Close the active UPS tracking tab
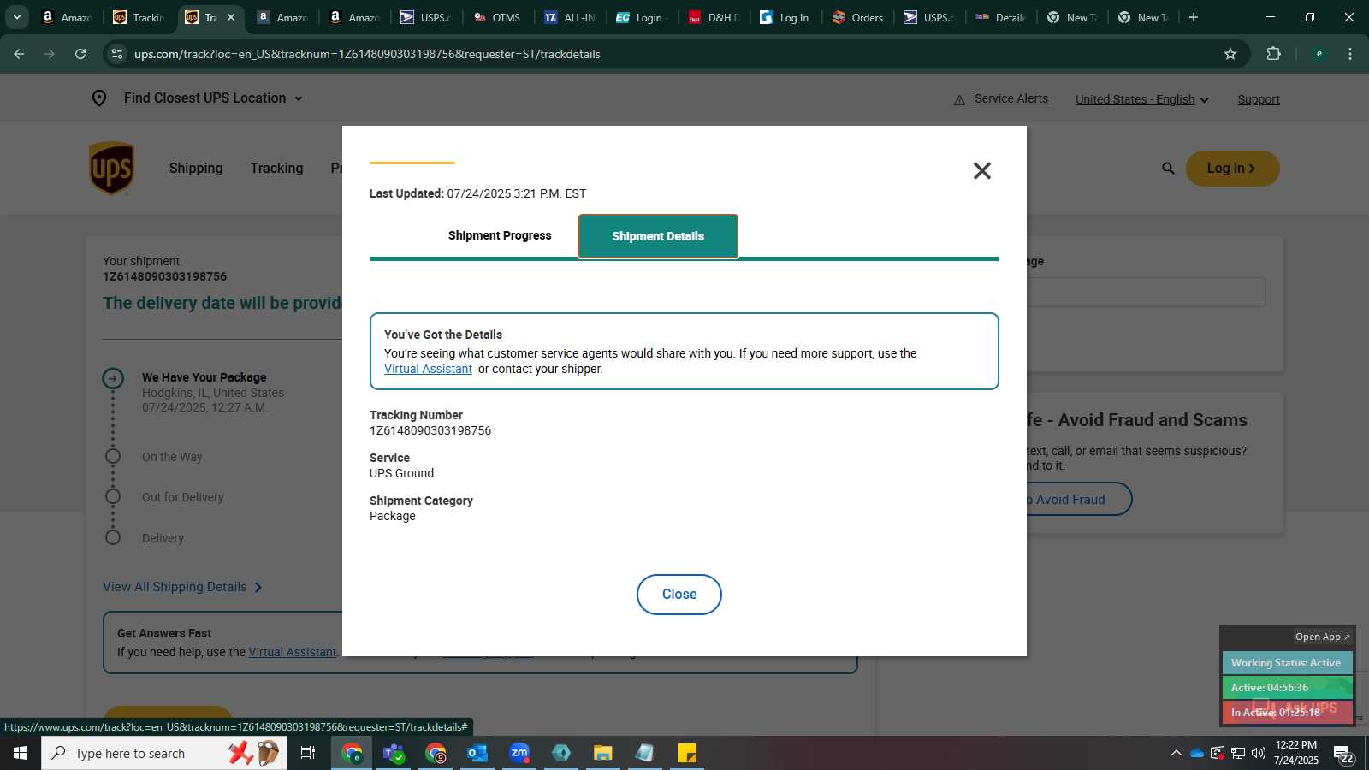The width and height of the screenshot is (1369, 770). point(230,17)
